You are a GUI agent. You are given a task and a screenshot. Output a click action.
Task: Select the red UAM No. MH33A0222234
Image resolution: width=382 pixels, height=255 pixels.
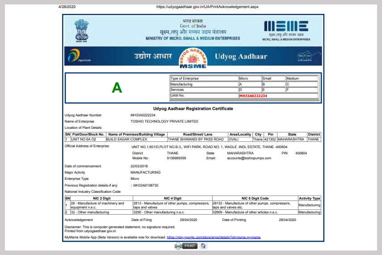point(253,96)
